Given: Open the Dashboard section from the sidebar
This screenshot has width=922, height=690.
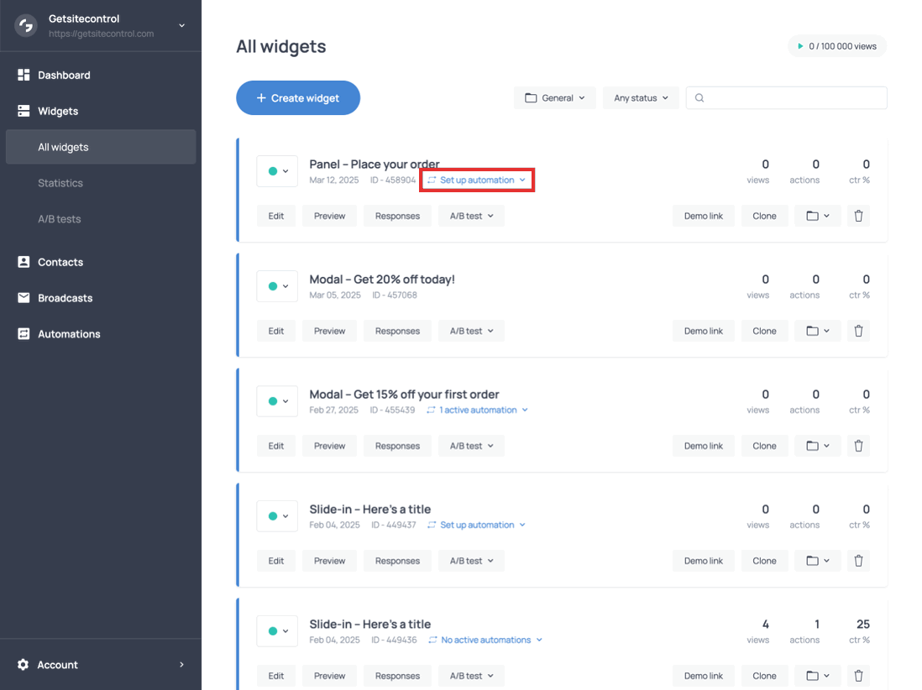Looking at the screenshot, I should (63, 75).
